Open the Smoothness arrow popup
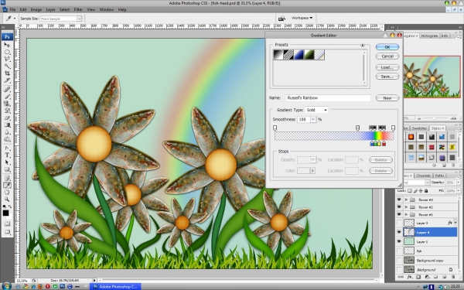This screenshot has height=290, width=464. click(x=313, y=120)
